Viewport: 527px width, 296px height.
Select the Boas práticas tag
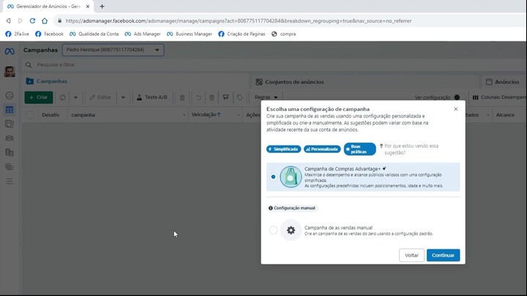click(x=359, y=149)
